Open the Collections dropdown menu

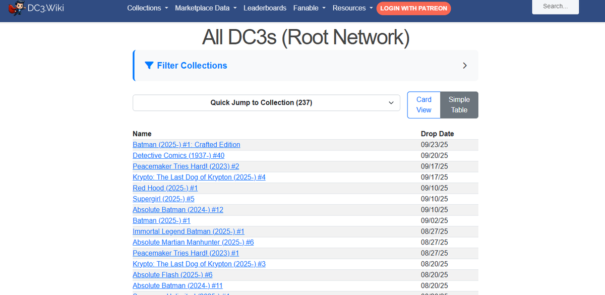[x=148, y=8]
